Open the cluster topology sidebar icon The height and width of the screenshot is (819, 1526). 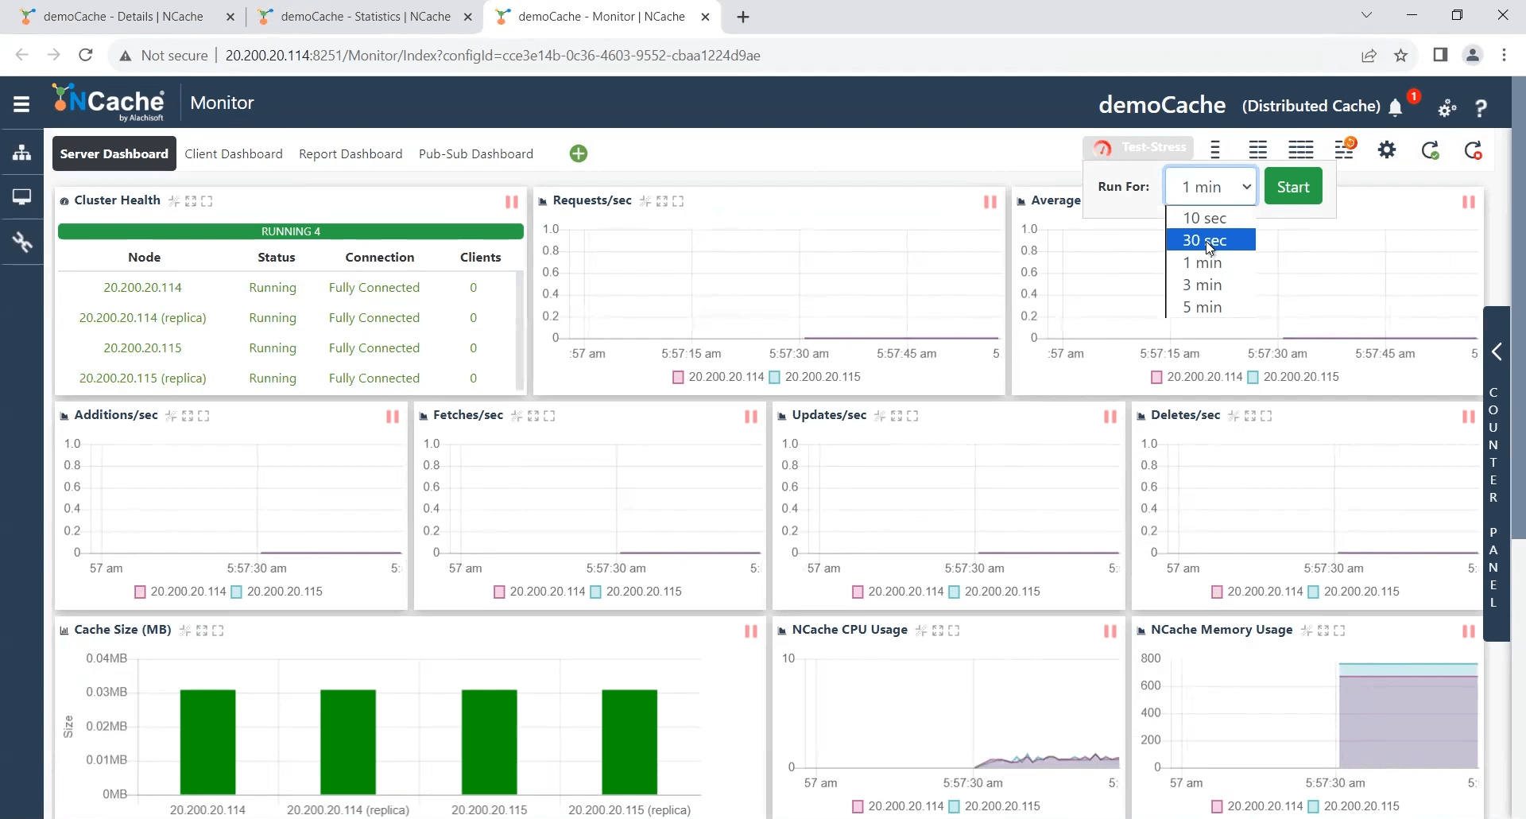21,152
